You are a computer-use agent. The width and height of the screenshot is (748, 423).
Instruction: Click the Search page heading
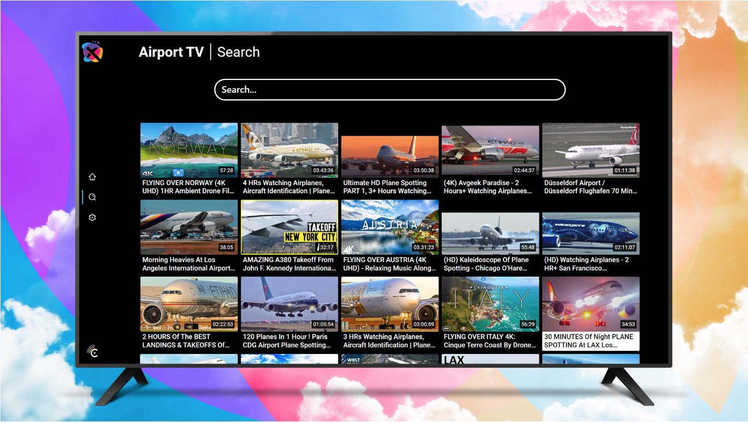coord(238,52)
